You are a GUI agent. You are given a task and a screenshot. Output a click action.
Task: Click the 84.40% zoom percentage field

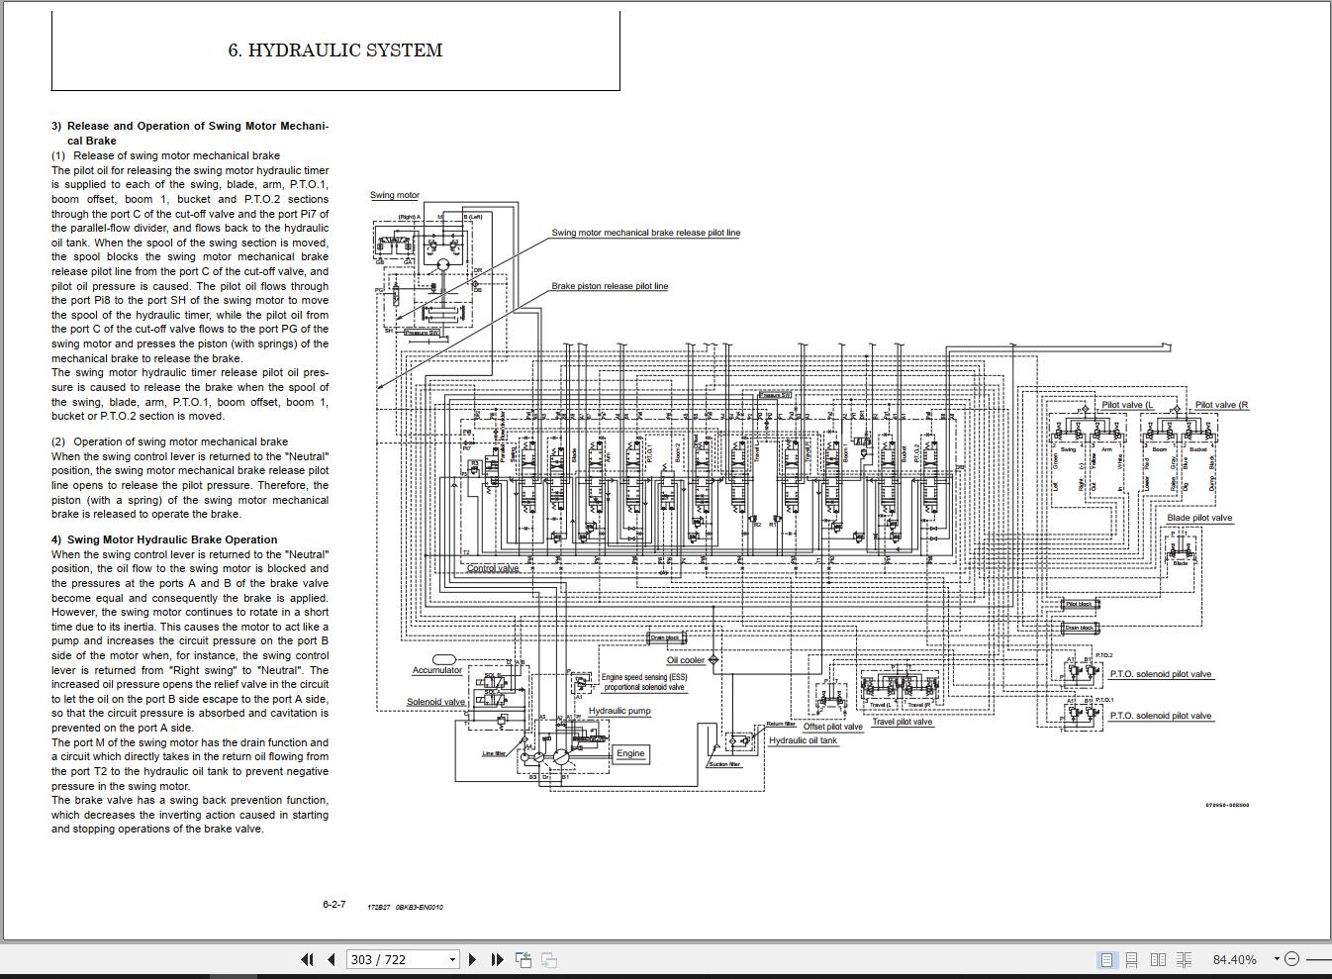[1235, 959]
